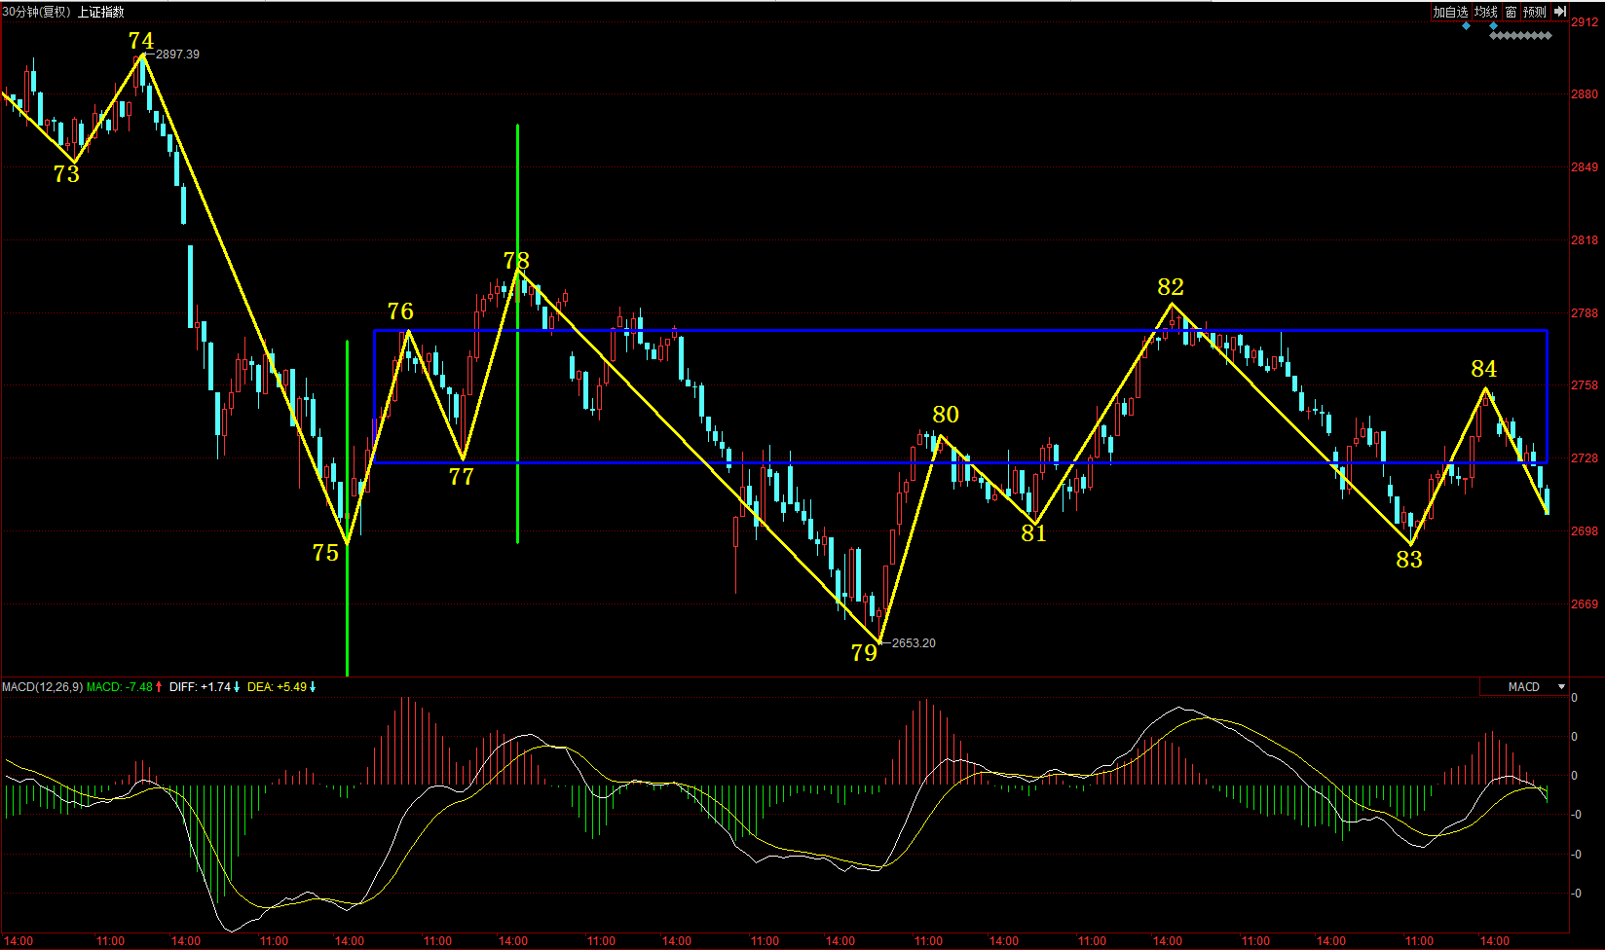The height and width of the screenshot is (950, 1605).
Task: Click the jump-to-end arrow icon at top right
Action: click(1559, 12)
